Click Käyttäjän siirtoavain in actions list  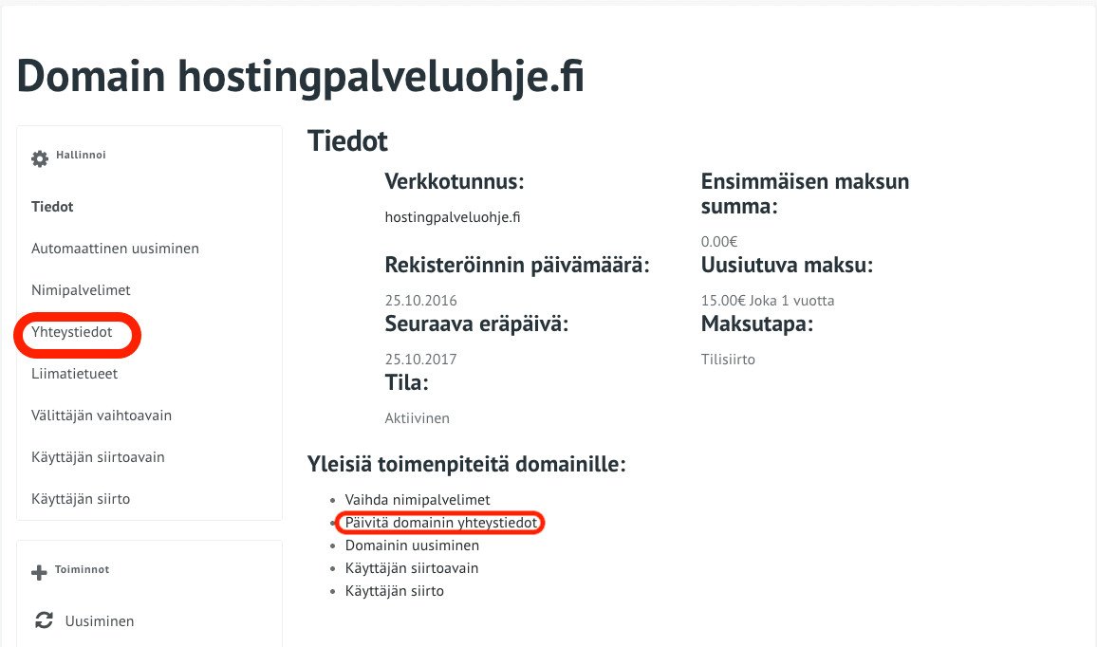click(x=412, y=568)
